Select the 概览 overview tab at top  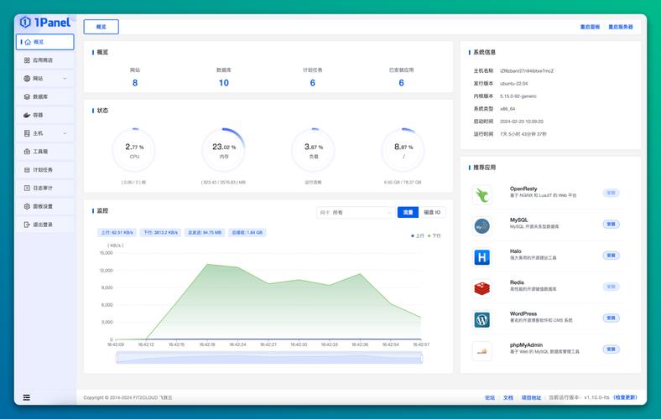click(x=101, y=27)
